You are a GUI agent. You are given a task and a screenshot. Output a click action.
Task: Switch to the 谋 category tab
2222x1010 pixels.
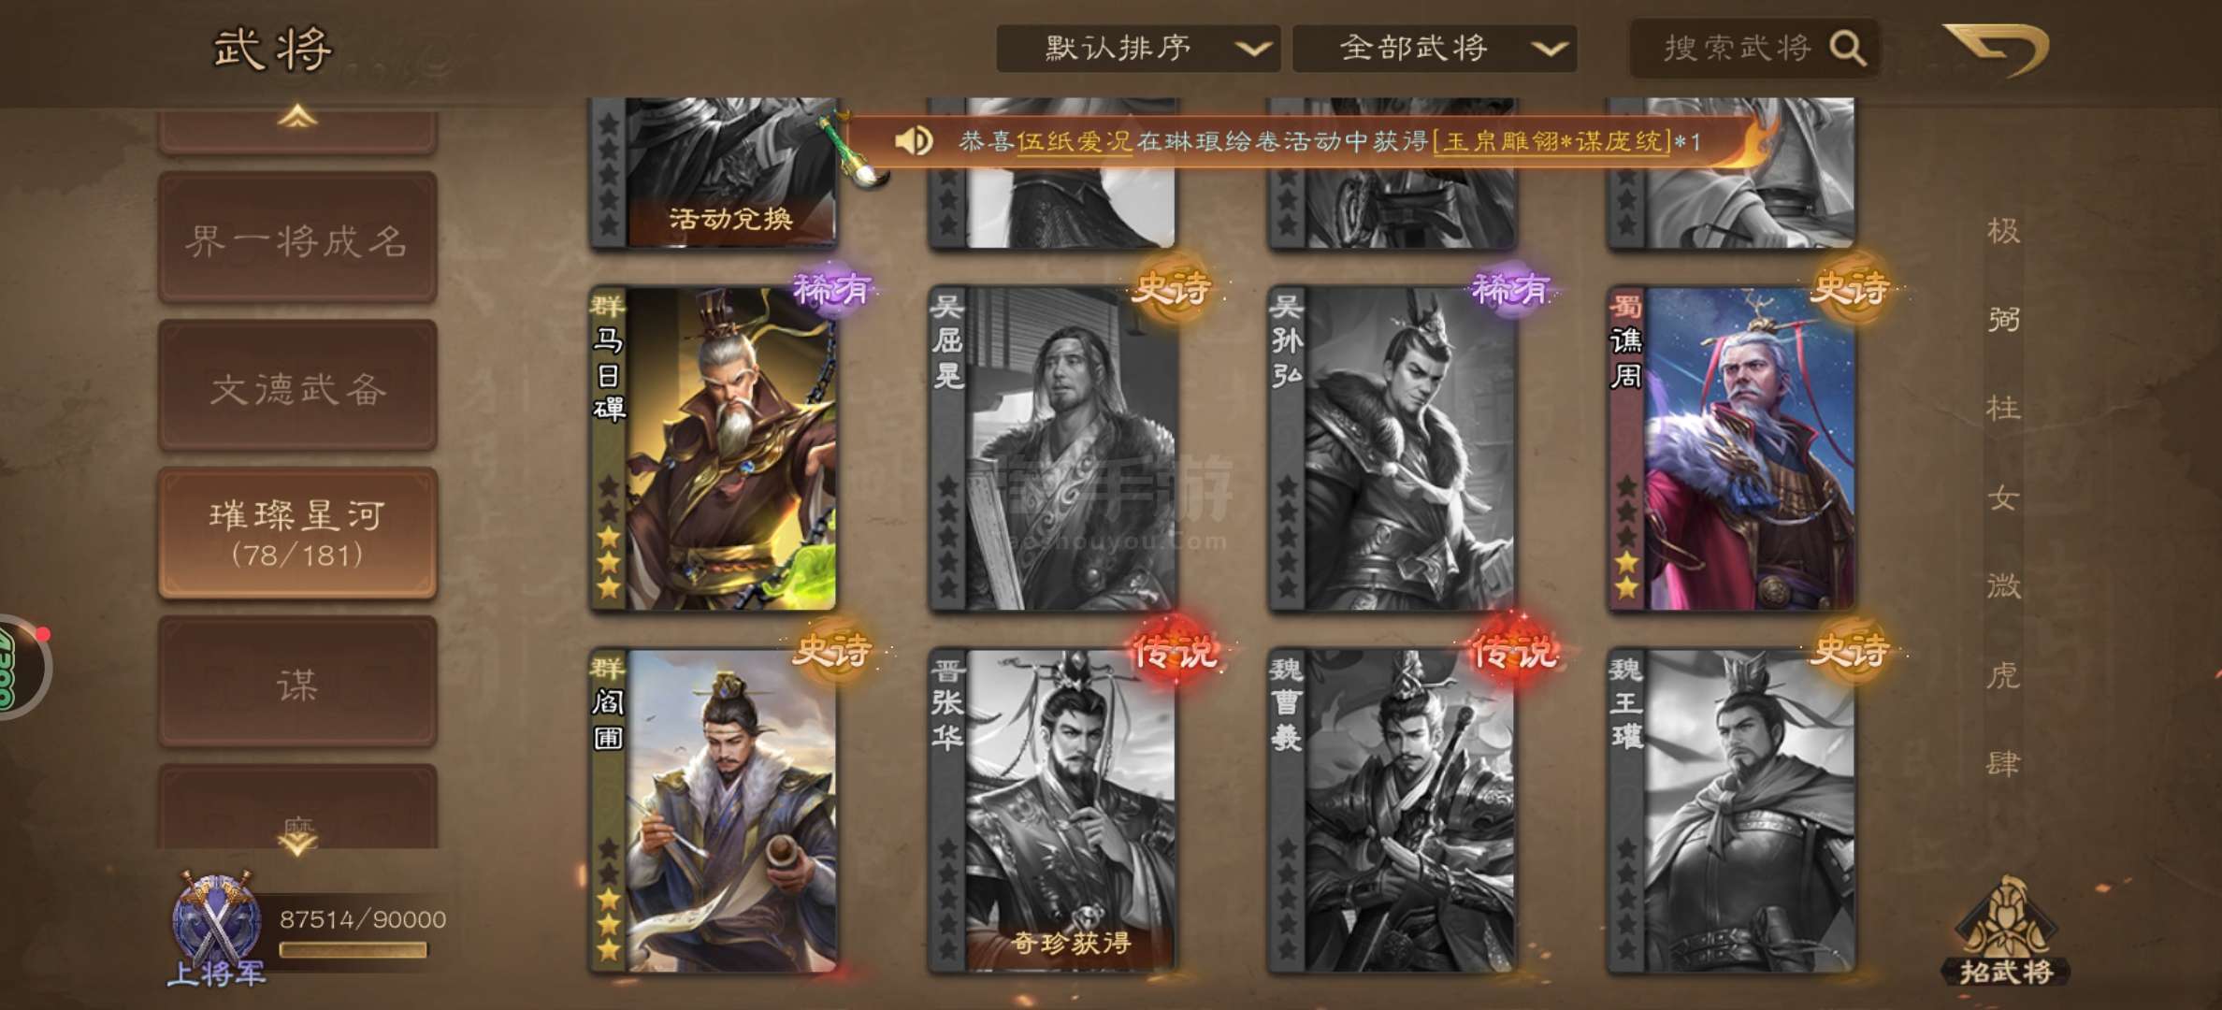(x=297, y=683)
